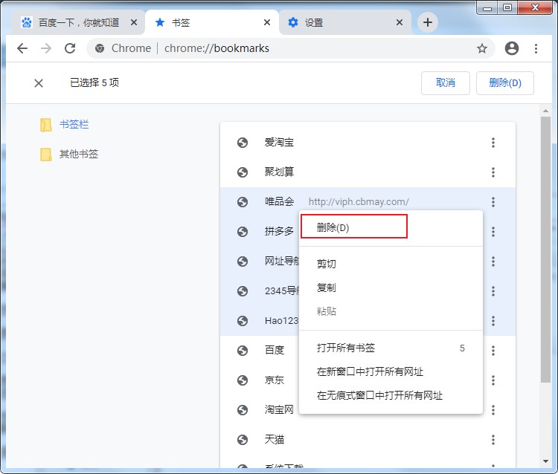The image size is (558, 474).
Task: Clear selection with the X icon
Action: click(x=39, y=83)
